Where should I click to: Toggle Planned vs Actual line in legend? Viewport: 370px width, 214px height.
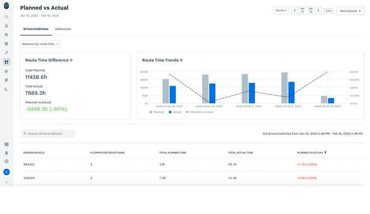pos(200,112)
